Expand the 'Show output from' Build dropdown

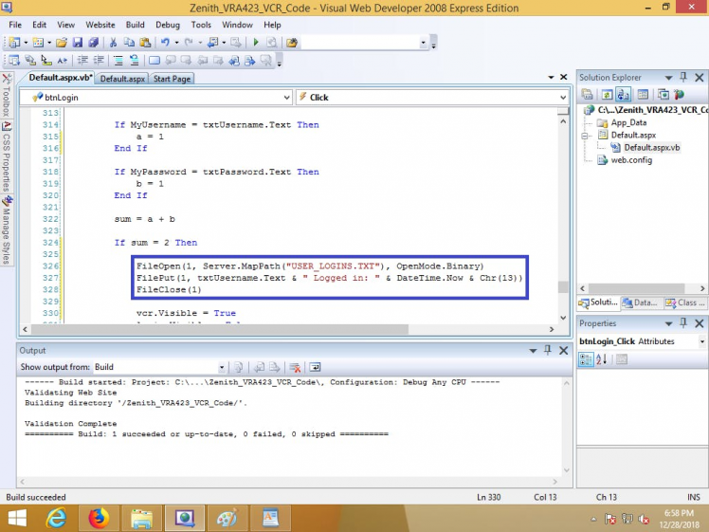click(x=222, y=367)
